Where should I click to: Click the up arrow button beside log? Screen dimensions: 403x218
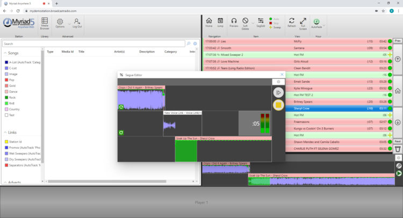pyautogui.click(x=398, y=59)
